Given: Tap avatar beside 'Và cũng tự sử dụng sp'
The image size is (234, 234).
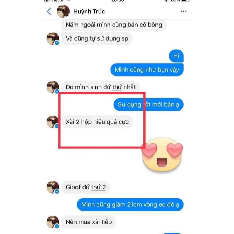Looking at the screenshot, I should click(x=53, y=38).
